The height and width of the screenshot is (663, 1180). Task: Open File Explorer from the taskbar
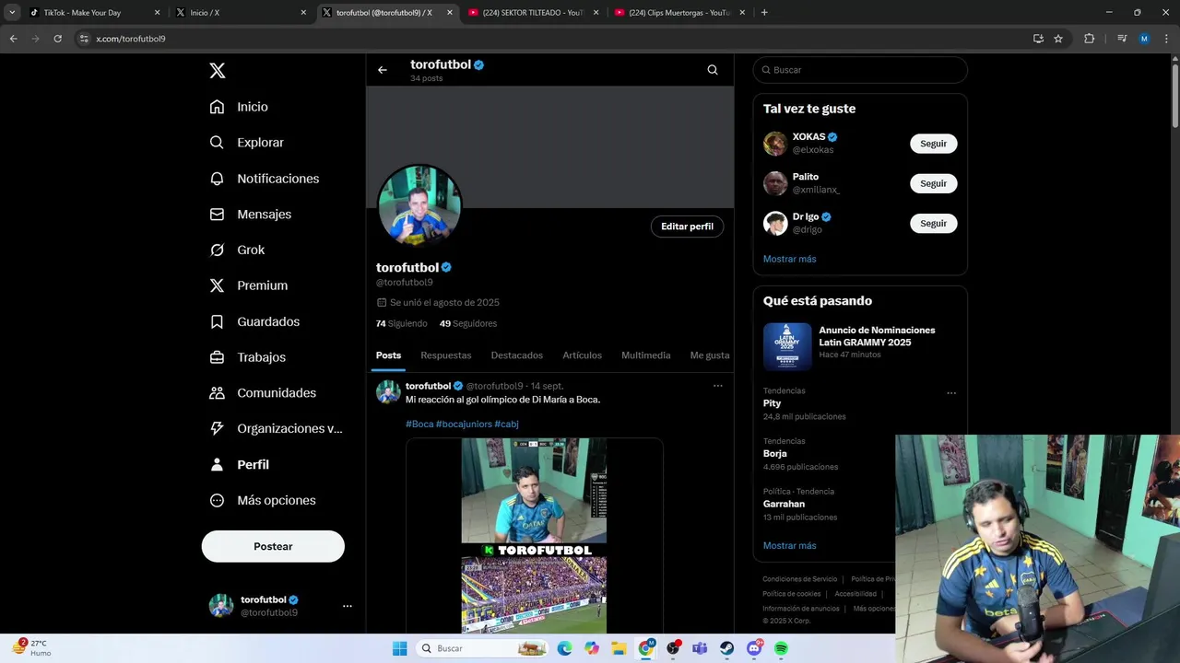point(619,648)
